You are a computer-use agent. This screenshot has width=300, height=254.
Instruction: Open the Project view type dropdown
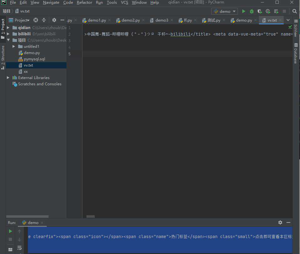pyautogui.click(x=19, y=20)
